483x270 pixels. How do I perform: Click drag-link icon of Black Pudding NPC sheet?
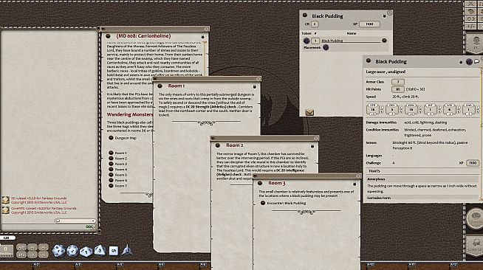click(x=368, y=60)
